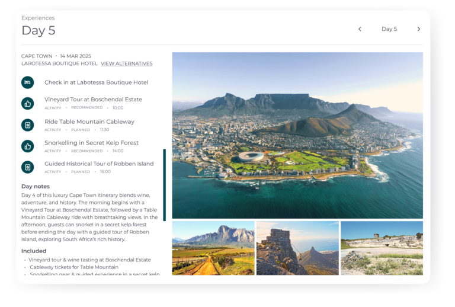Image resolution: width=455 pixels, height=307 pixels.
Task: Click the CAPE TOWN location label
Action: pyautogui.click(x=37, y=56)
